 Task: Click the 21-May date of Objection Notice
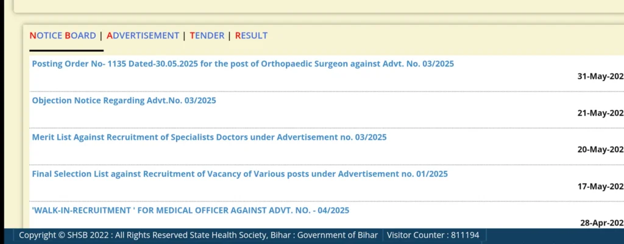pos(600,113)
